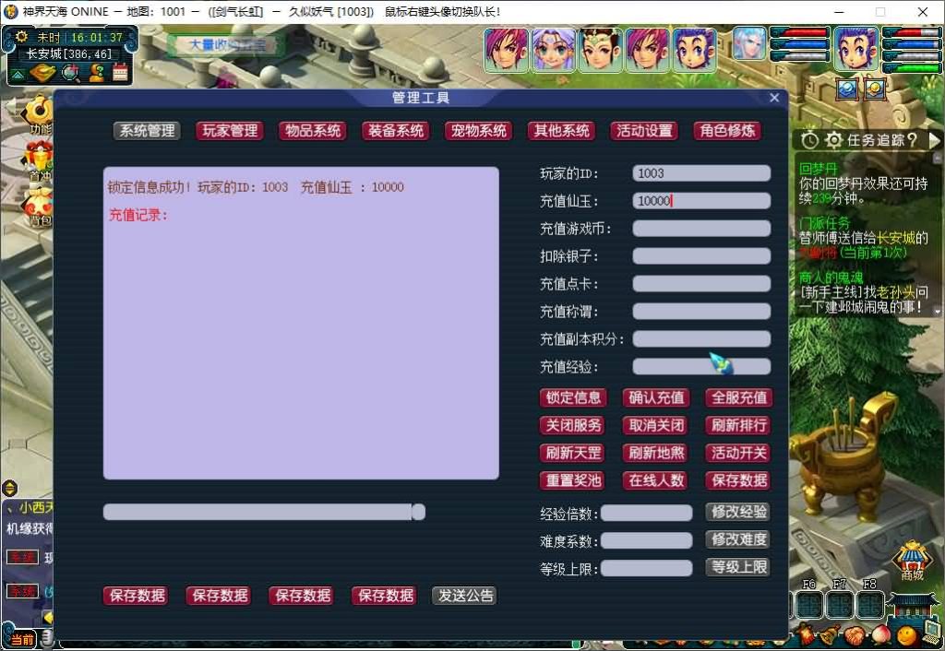Click the person with question mark icon

click(96, 73)
